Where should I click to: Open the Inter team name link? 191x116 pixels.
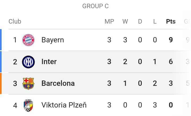coord(49,62)
